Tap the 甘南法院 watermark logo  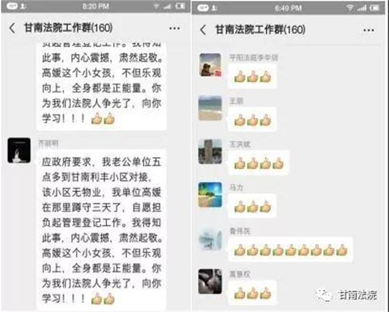(x=347, y=295)
